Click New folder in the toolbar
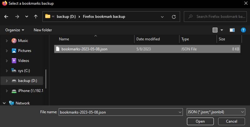 [x=43, y=30]
